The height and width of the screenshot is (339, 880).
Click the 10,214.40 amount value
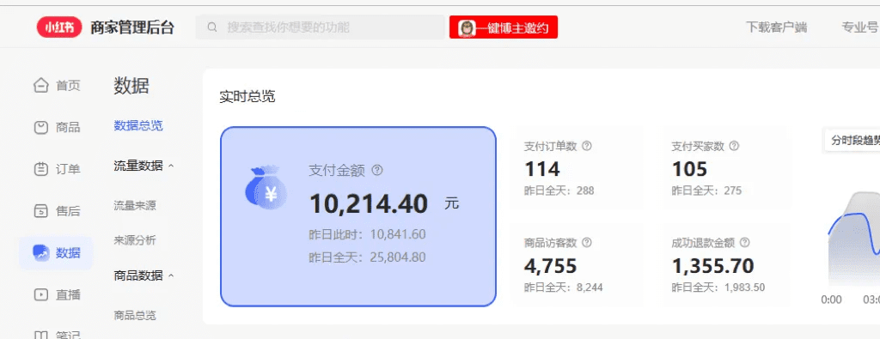[x=369, y=203]
